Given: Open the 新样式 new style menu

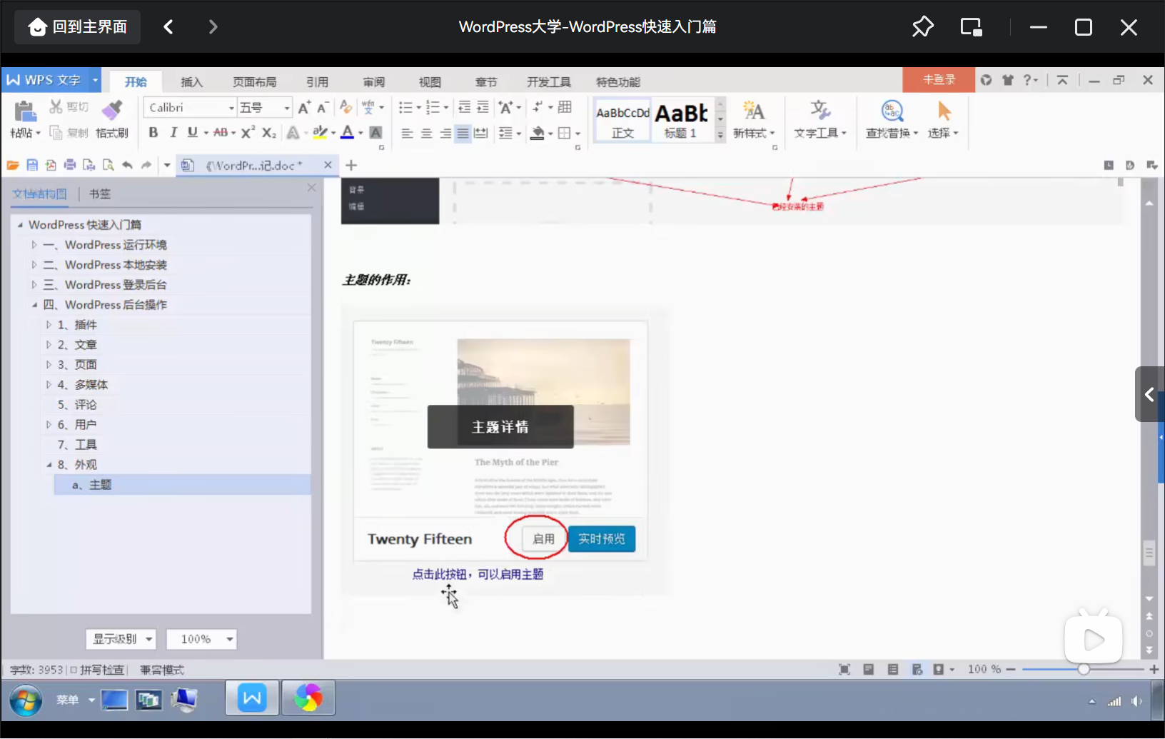Looking at the screenshot, I should pos(754,120).
